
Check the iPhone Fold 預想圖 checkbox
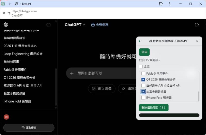click(143, 98)
